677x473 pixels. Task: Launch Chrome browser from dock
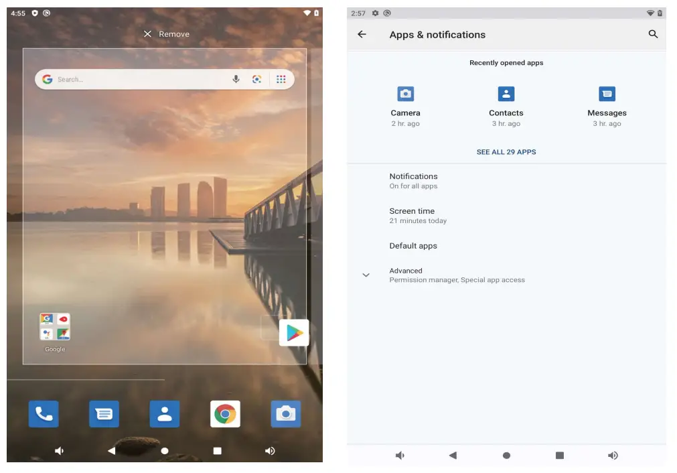(x=225, y=414)
